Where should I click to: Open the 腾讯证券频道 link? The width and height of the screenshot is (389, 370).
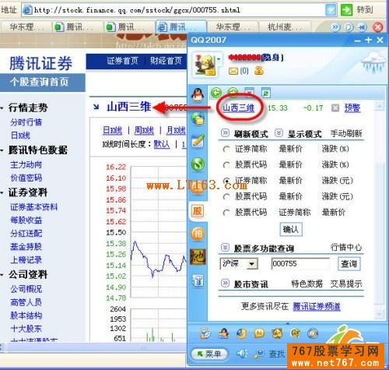pos(317,306)
